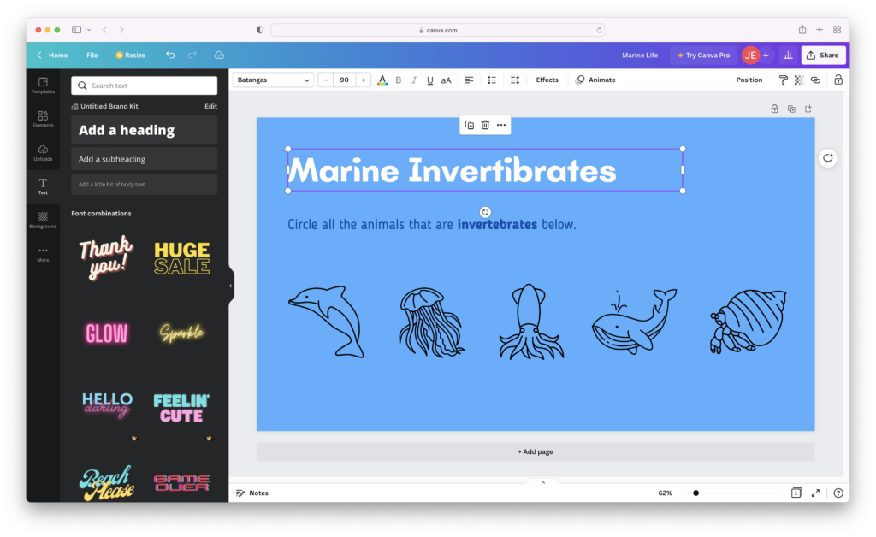Open the Effects panel
This screenshot has width=876, height=537.
pyautogui.click(x=547, y=80)
